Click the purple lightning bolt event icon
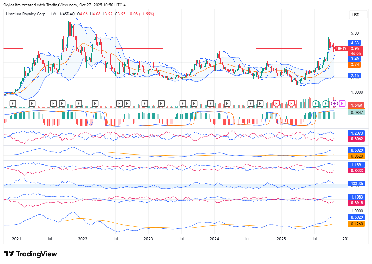Image resolution: width=372 pixels, height=264 pixels. tap(334, 103)
